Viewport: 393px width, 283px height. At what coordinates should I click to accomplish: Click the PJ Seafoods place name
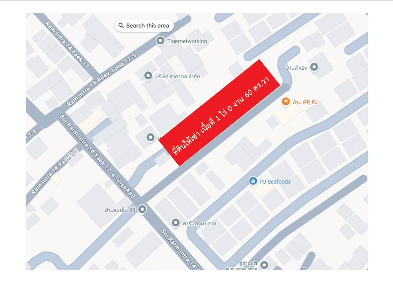[275, 182]
